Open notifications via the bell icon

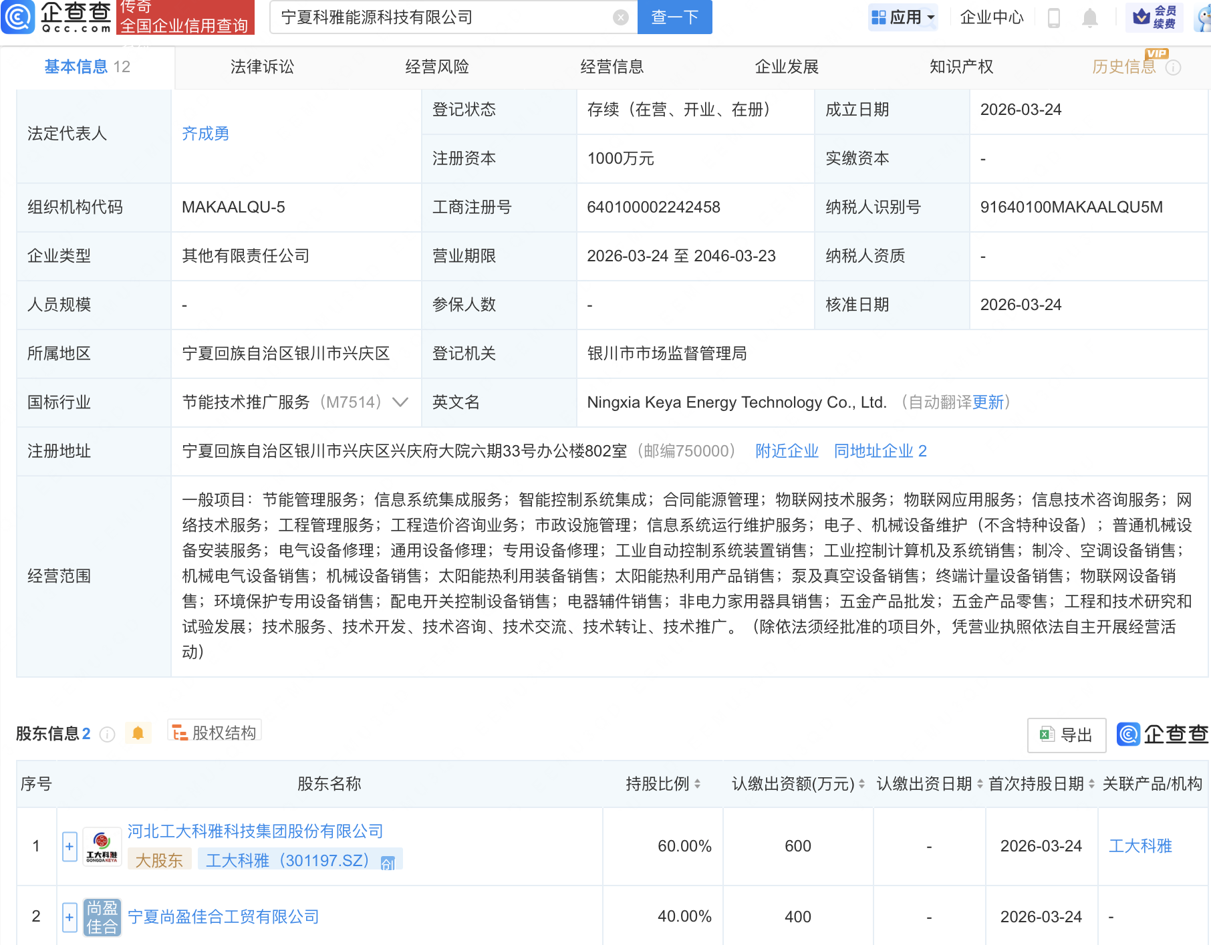(1089, 18)
